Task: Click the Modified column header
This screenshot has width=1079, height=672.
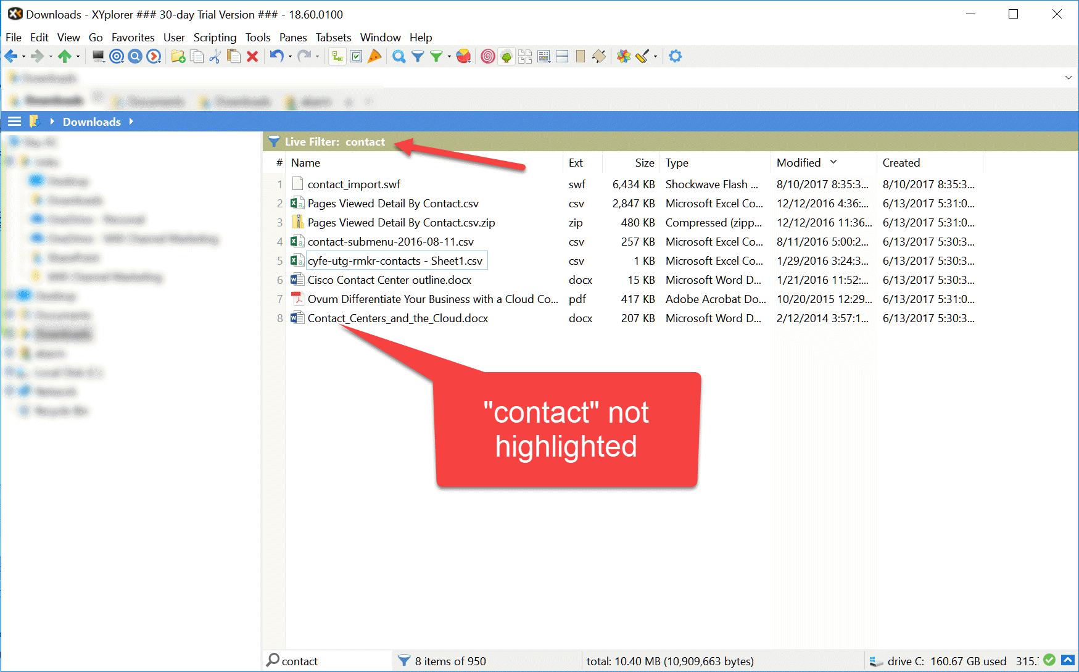Action: [798, 163]
